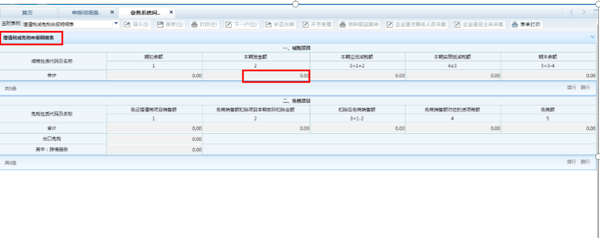Click the 免征增值税项目销售额 column header
The width and height of the screenshot is (600, 238).
[154, 110]
